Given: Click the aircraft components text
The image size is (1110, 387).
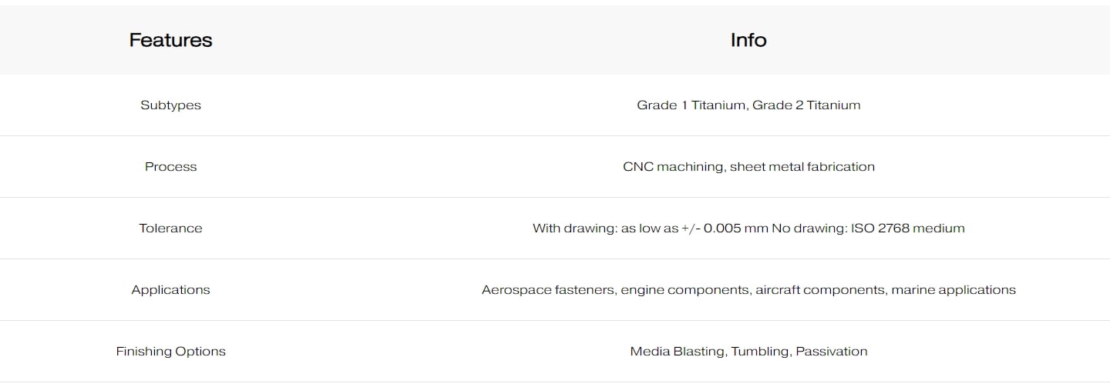Looking at the screenshot, I should click(819, 290).
